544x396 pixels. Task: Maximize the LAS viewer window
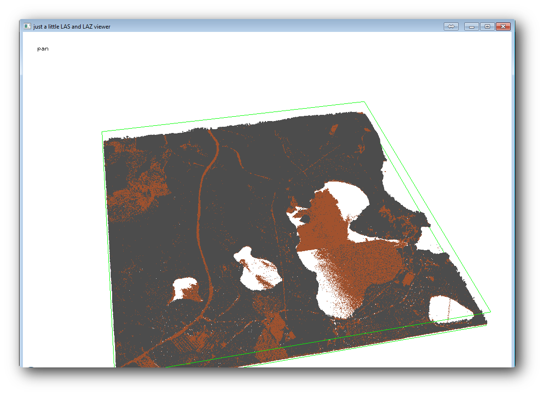487,27
